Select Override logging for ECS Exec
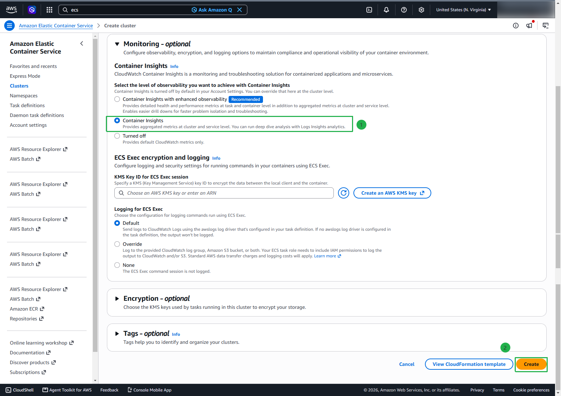 click(117, 244)
